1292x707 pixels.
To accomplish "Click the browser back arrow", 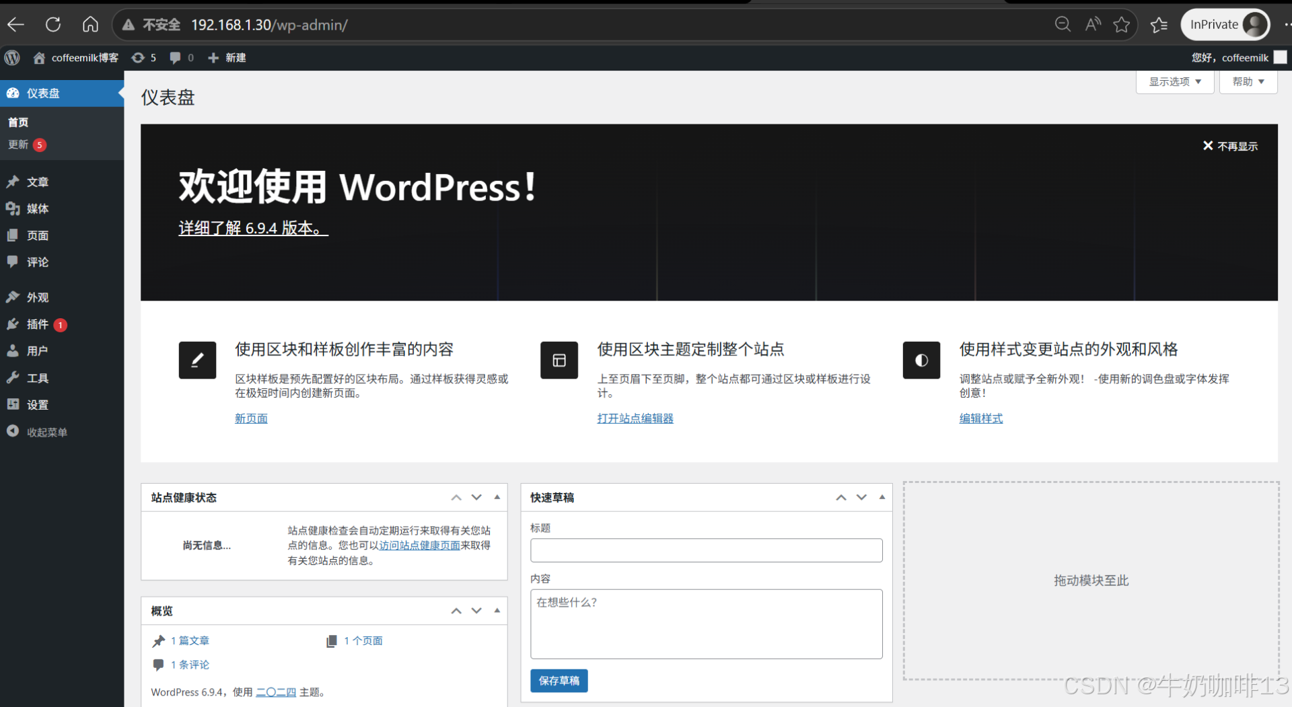I will 16,25.
